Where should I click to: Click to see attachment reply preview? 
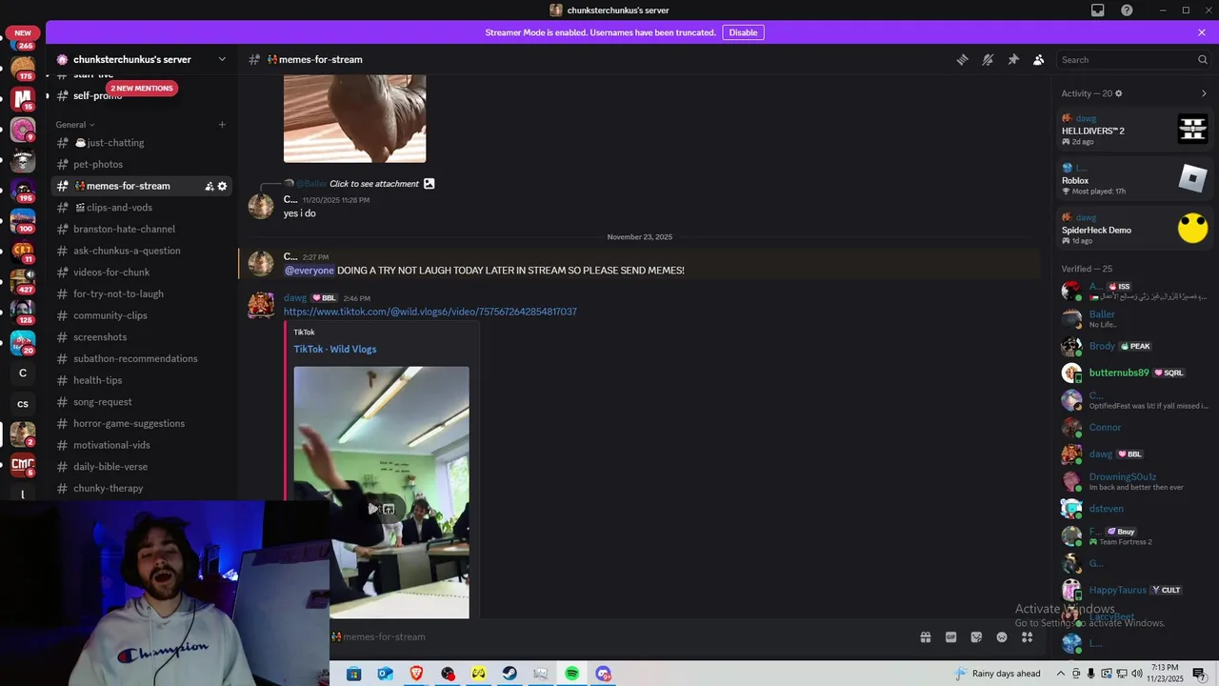(x=373, y=184)
